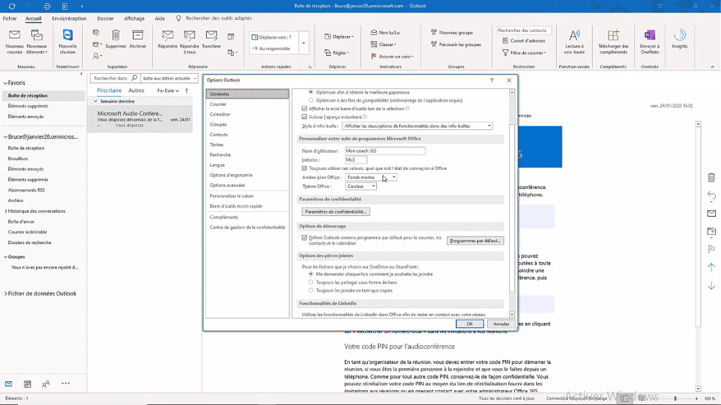Send content to OneNote via Envoyer à OneNote
Image resolution: width=721 pixels, height=405 pixels.
tap(650, 42)
